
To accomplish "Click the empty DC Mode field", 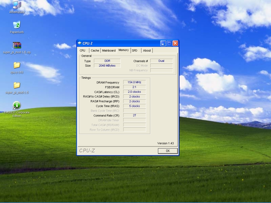I will click(x=162, y=66).
